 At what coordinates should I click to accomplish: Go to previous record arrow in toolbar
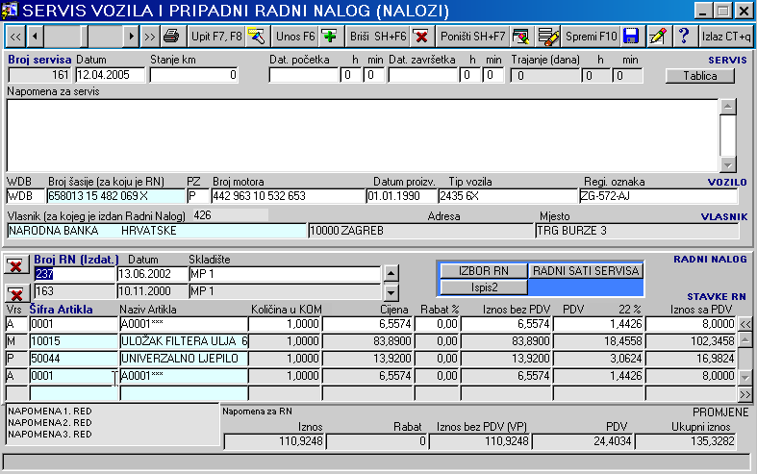click(36, 37)
